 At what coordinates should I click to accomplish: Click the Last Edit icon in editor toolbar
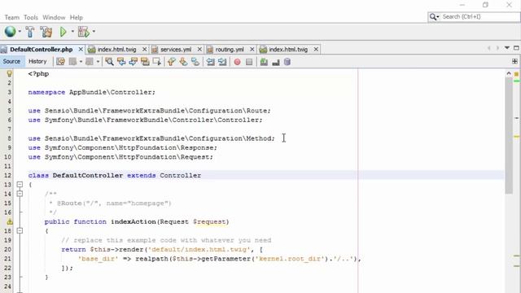tap(60, 62)
